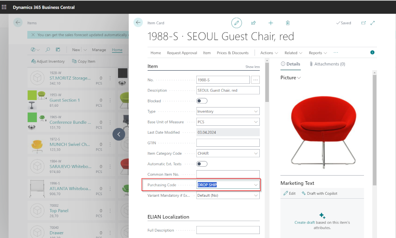The height and width of the screenshot is (238, 396).
Task: Open the Home menu on Item Card
Action: (x=156, y=53)
